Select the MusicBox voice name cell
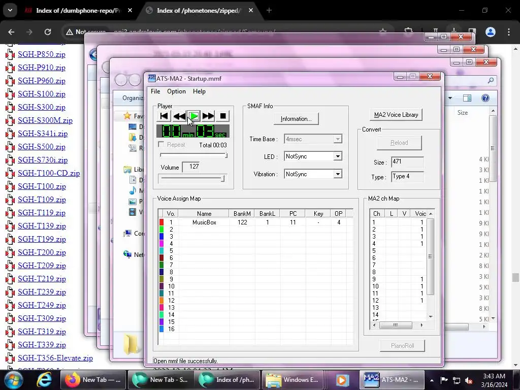This screenshot has width=520, height=390. click(204, 222)
